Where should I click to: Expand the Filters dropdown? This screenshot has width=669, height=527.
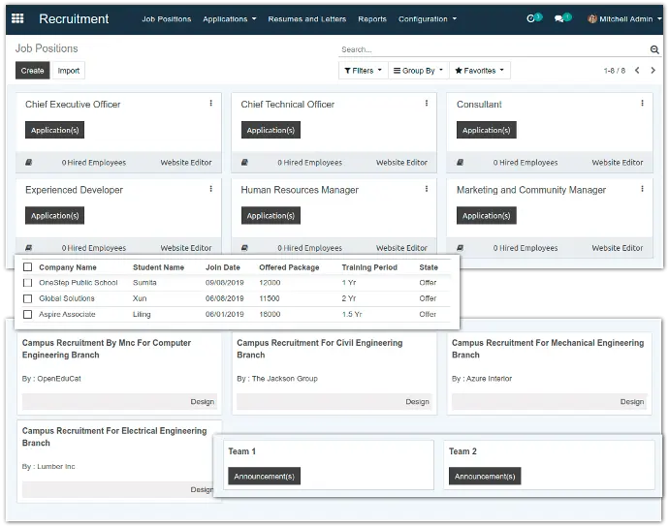click(363, 71)
